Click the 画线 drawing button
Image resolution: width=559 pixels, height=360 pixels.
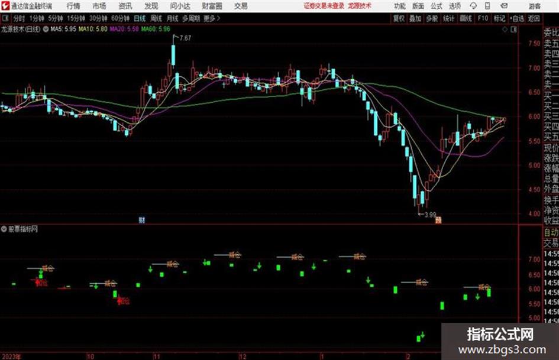pyautogui.click(x=466, y=18)
